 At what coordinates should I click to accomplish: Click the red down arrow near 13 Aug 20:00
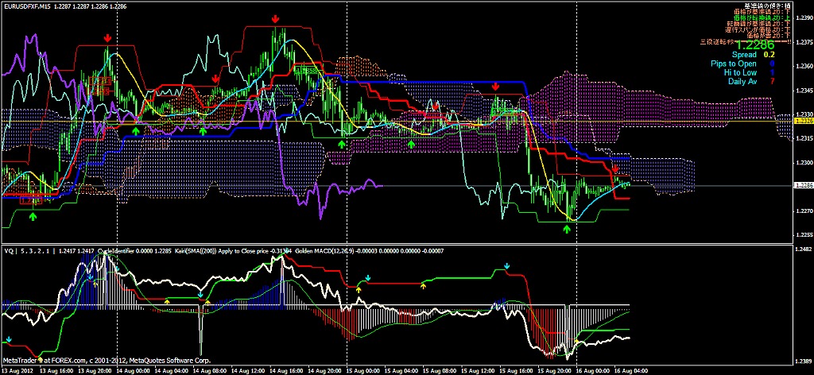point(107,38)
